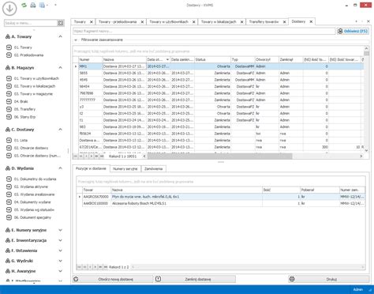This screenshot has width=374, height=294.
Task: Collapse the 'A. Towary' section chevron
Action: (x=61, y=36)
